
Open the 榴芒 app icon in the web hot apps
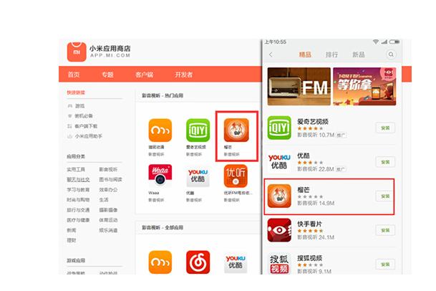pyautogui.click(x=236, y=130)
